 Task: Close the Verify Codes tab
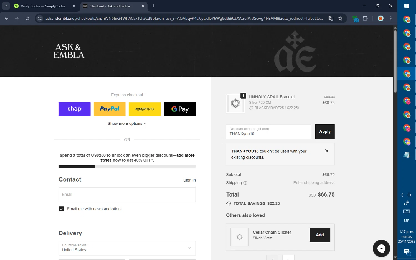pos(74,6)
